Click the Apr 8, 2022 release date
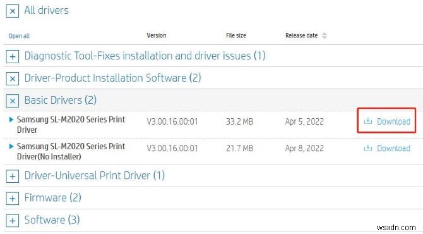This screenshot has width=423, height=234. coord(304,149)
